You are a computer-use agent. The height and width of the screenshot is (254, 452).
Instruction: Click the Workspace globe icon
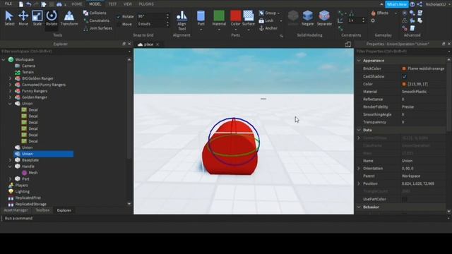click(11, 59)
